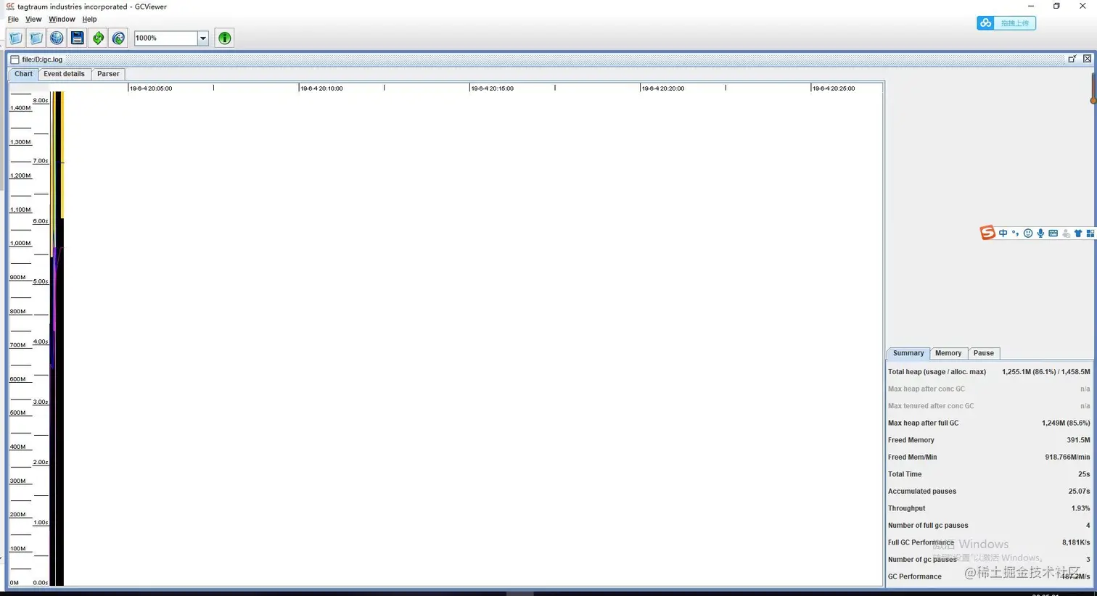
Task: Click the 918.766M/min value
Action: [1067, 458]
